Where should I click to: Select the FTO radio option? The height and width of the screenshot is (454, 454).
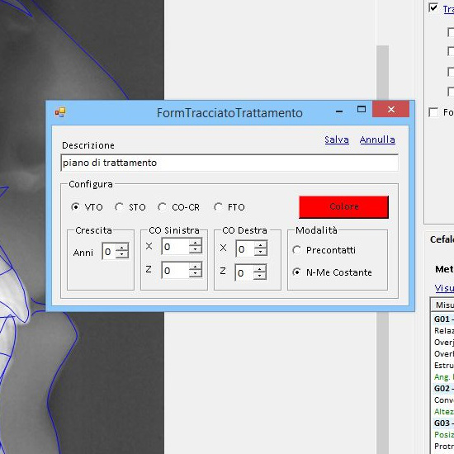[218, 206]
